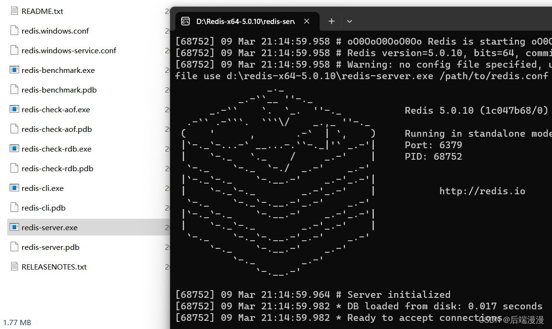The width and height of the screenshot is (552, 329).
Task: Click the redis-cli.pdb file icon
Action: [14, 208]
